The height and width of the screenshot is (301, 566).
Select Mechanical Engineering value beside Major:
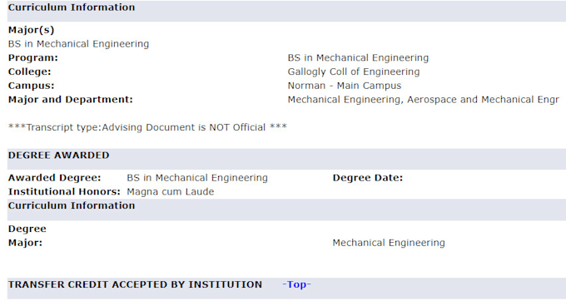pos(389,243)
